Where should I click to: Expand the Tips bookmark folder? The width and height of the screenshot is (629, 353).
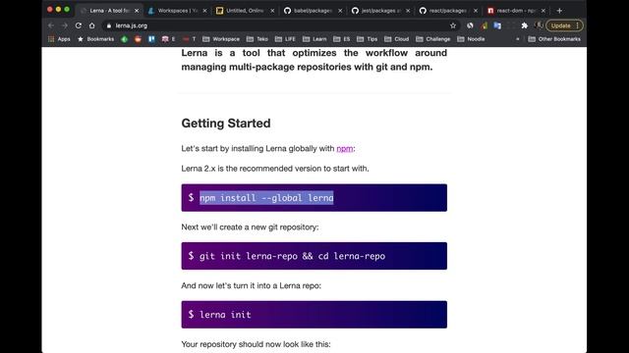pos(367,39)
